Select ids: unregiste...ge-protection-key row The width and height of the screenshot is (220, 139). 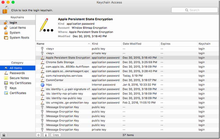127,103
